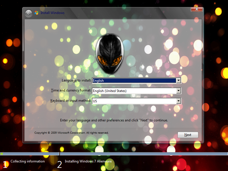Click the 'Install Windows' title text

(52, 13)
